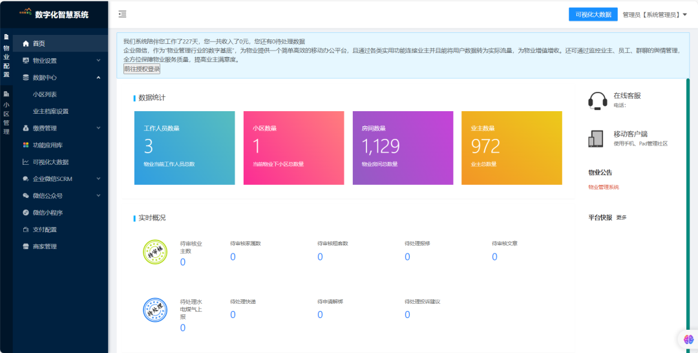Click the 前往授权登录 button

142,69
